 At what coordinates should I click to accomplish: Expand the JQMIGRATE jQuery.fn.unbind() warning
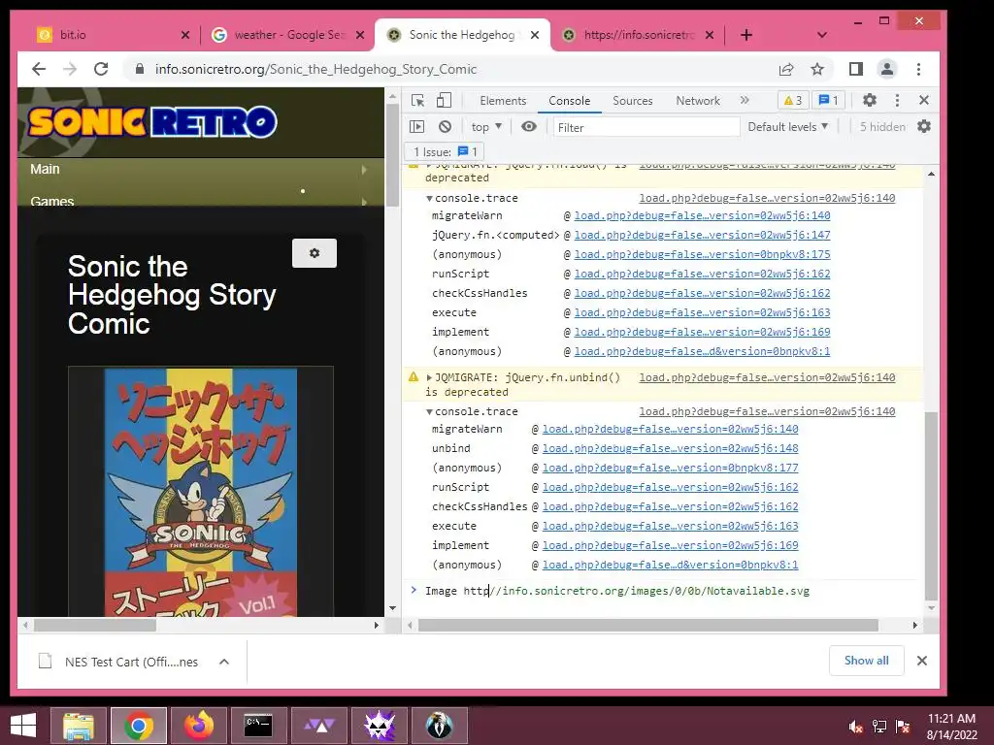coord(429,377)
